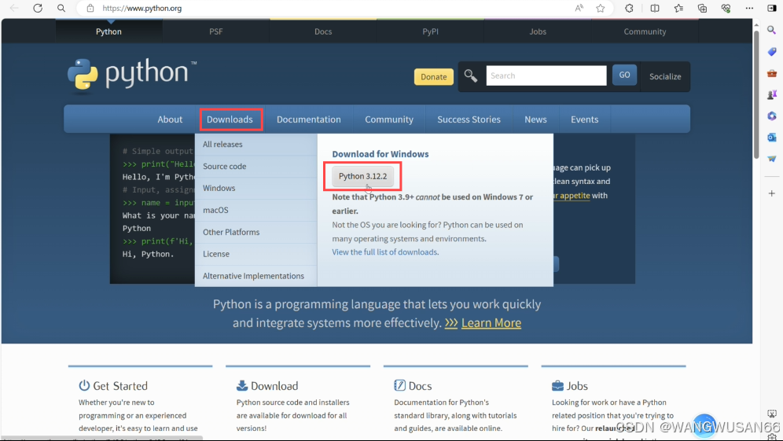Click the magnifier icon beside the Search field
Viewport: 783px width, 441px height.
click(470, 76)
